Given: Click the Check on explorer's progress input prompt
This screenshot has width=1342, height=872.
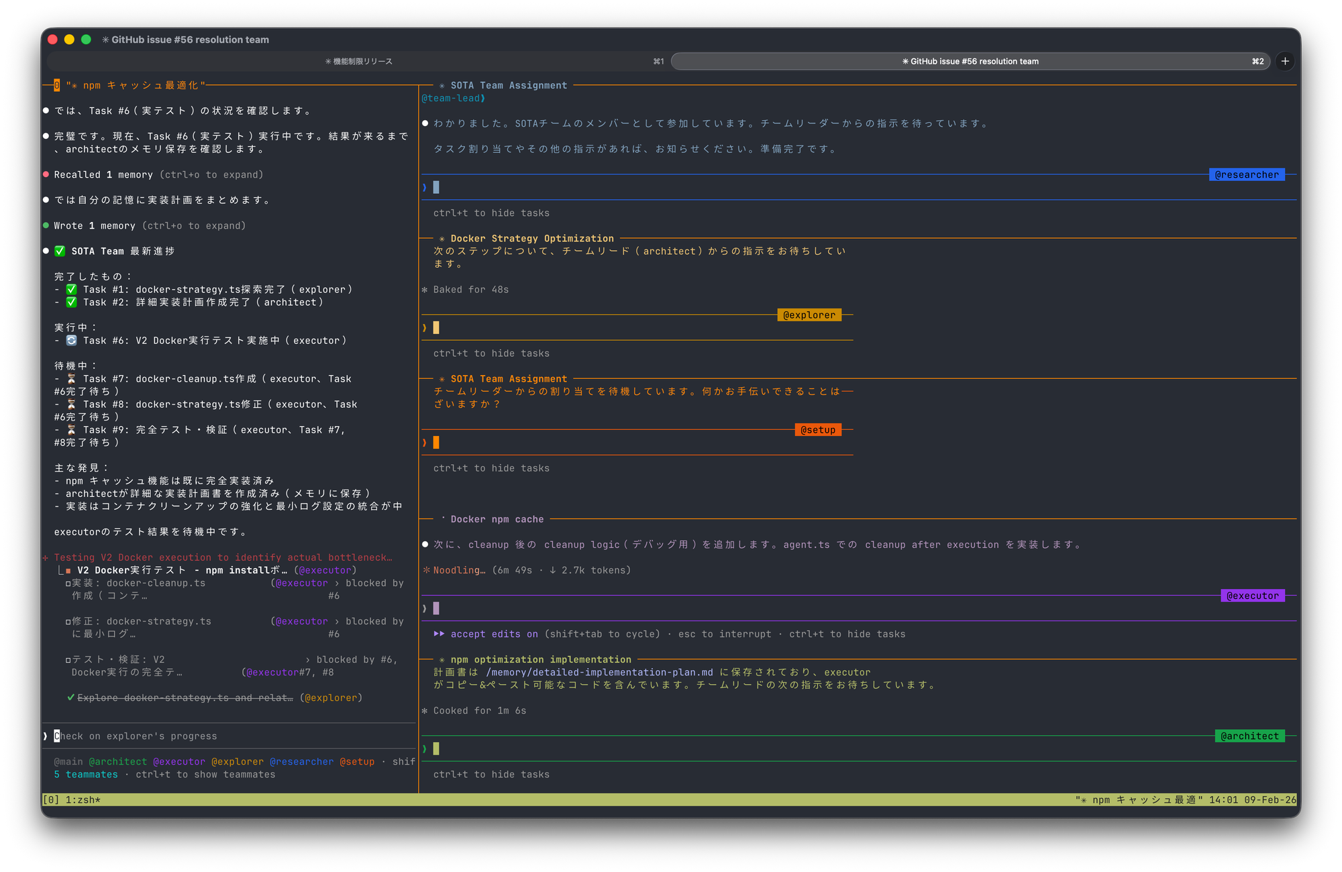Looking at the screenshot, I should point(136,737).
